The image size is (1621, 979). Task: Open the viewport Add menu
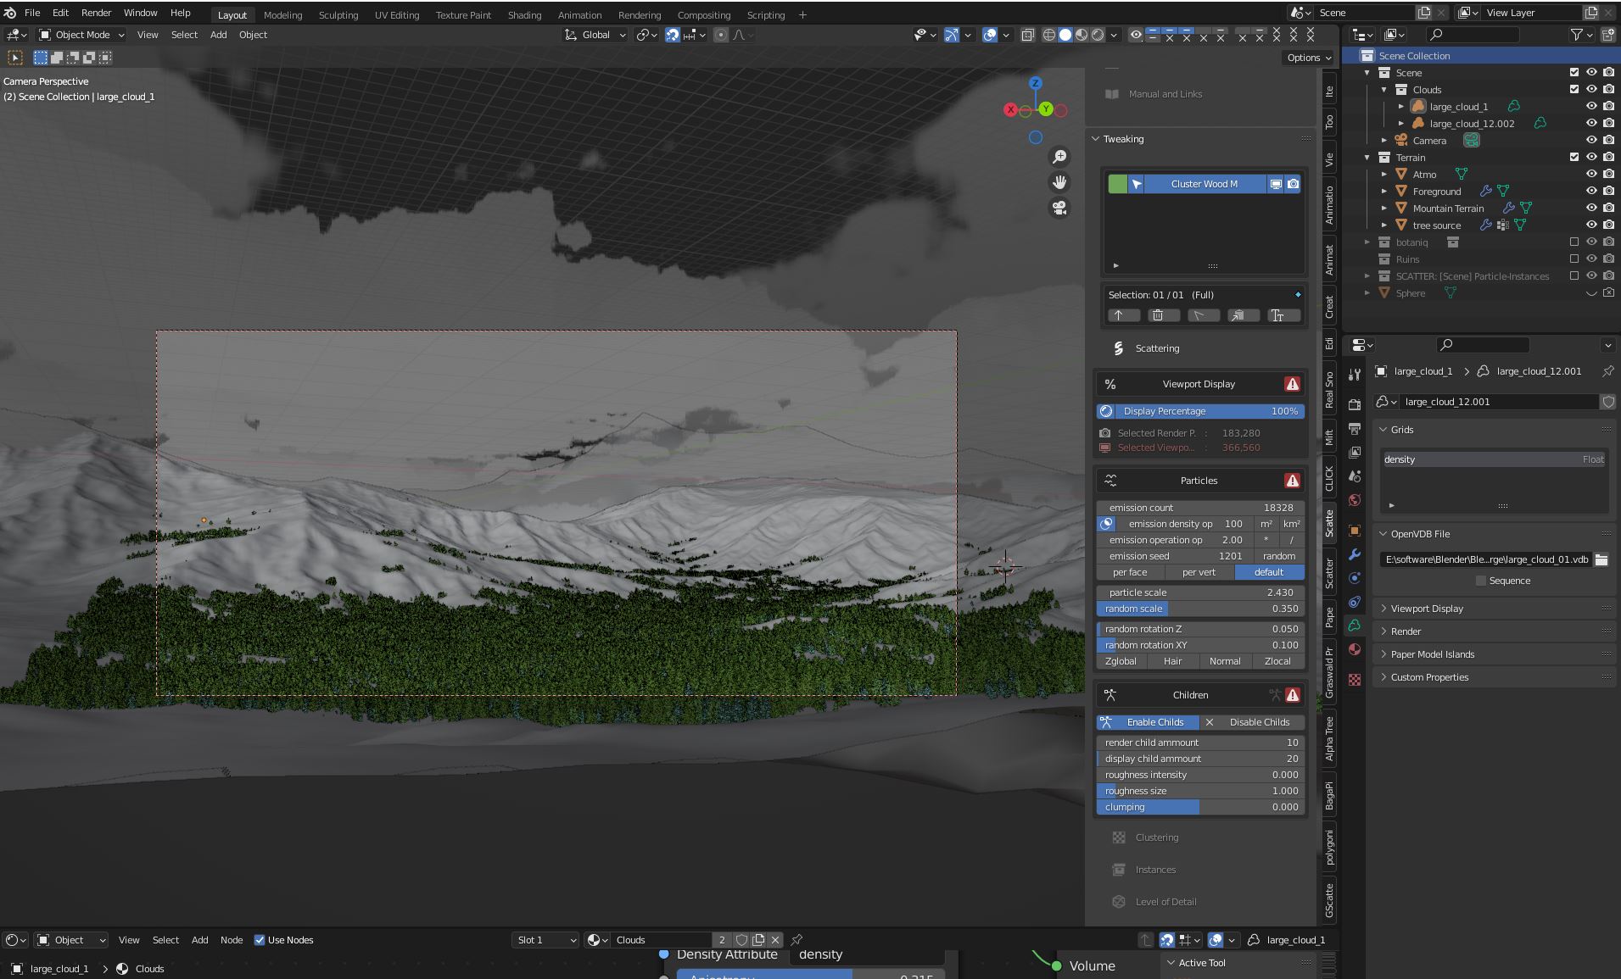coord(218,35)
